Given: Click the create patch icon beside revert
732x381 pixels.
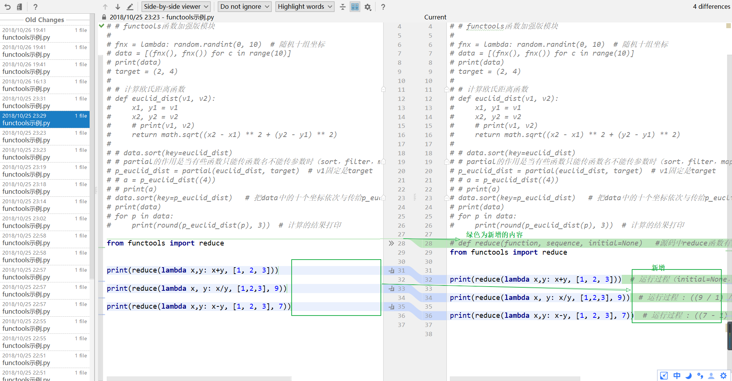Looking at the screenshot, I should pos(19,6).
